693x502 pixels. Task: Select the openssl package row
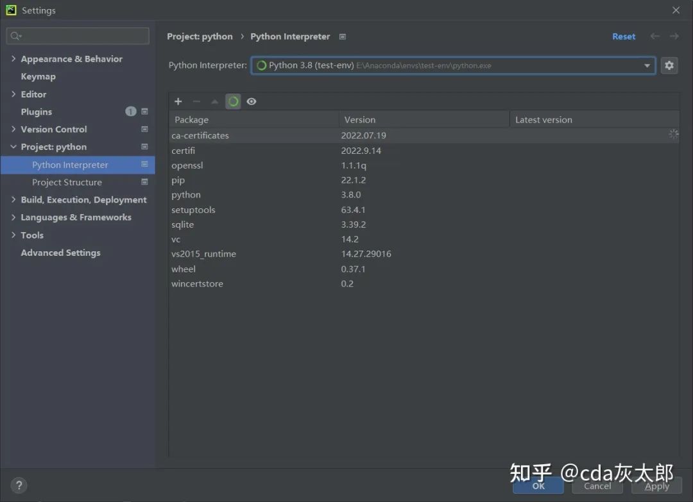[x=424, y=165]
